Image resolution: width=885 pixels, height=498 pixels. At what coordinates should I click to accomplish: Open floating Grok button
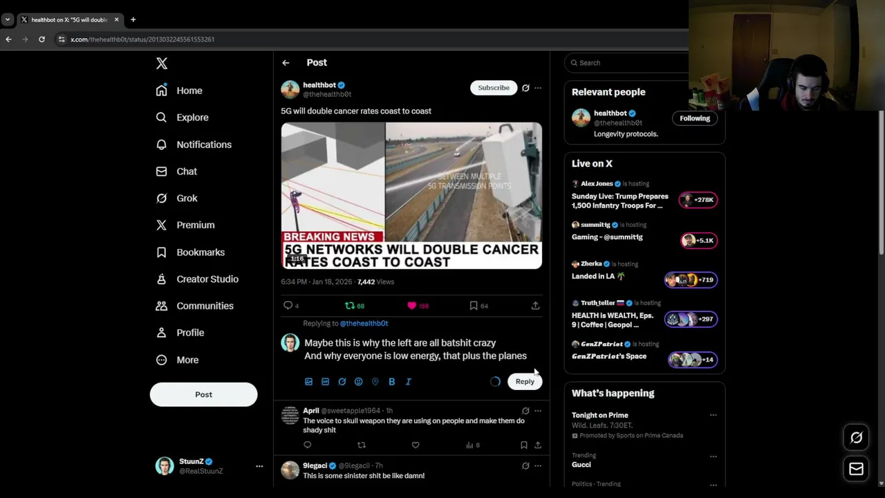tap(856, 438)
